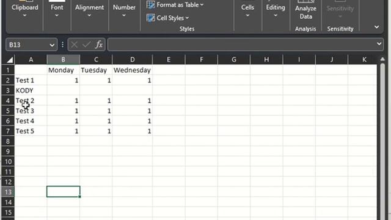Click the Test 4 cell

(31, 121)
